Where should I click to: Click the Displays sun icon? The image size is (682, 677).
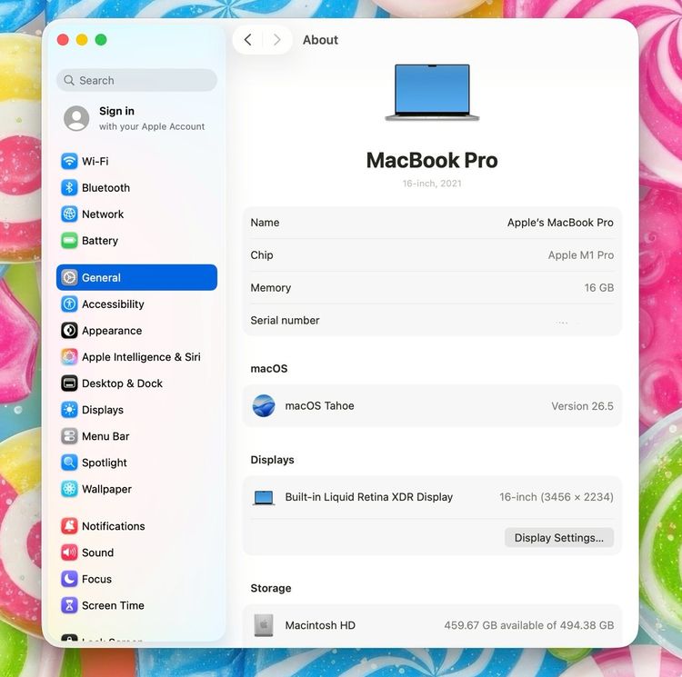point(69,410)
